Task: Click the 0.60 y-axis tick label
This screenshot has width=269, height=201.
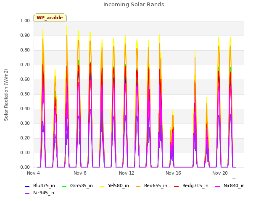Action: (x=25, y=79)
